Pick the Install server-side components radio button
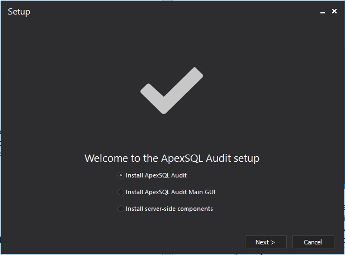 (121, 209)
